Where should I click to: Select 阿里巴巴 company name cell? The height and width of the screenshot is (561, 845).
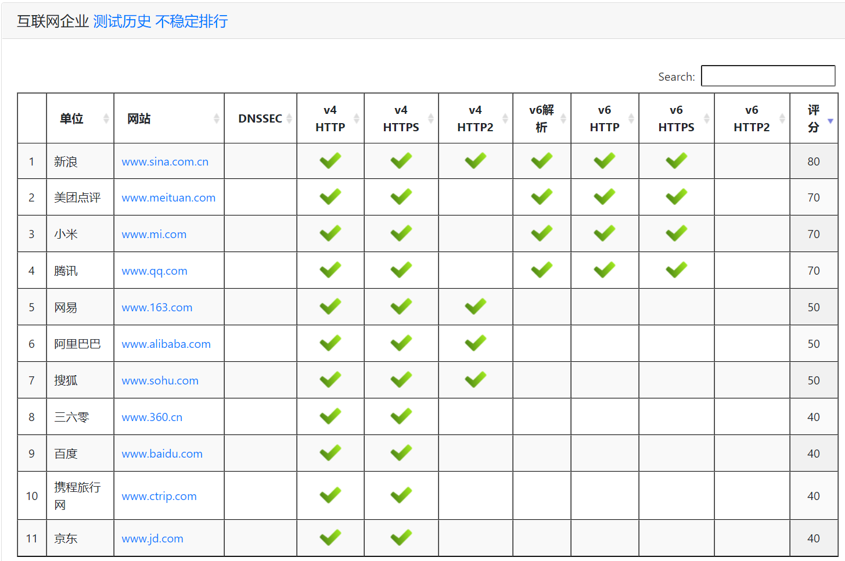pyautogui.click(x=80, y=344)
